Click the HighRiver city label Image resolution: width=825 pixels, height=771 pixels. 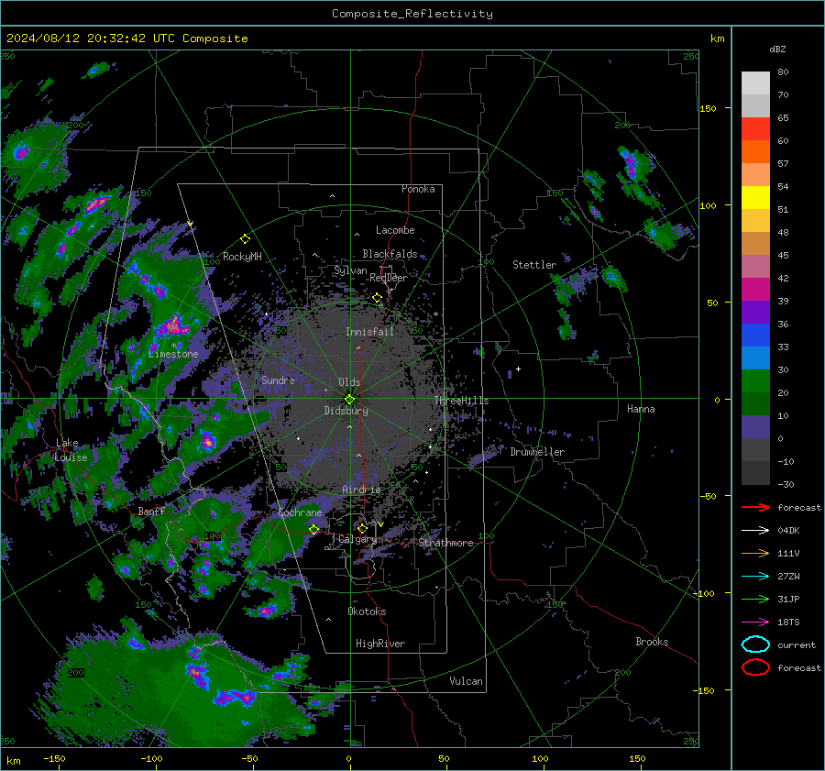380,644
